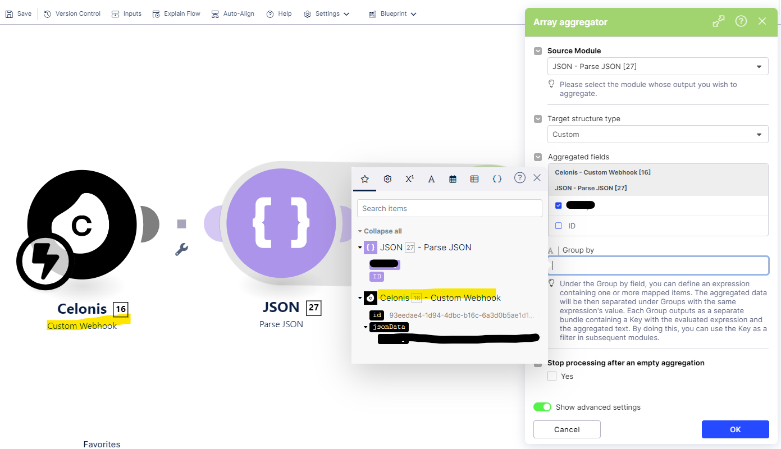The image size is (781, 449).
Task: Confirm with the OK button
Action: [736, 429]
